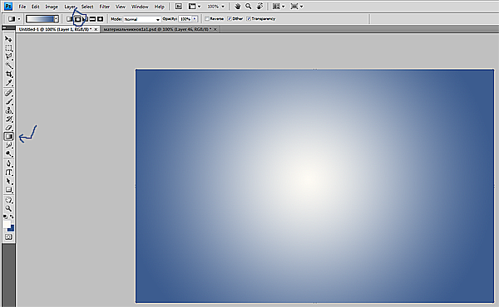Select the Type tool
Viewport: 499px width, 307px height.
(x=8, y=173)
